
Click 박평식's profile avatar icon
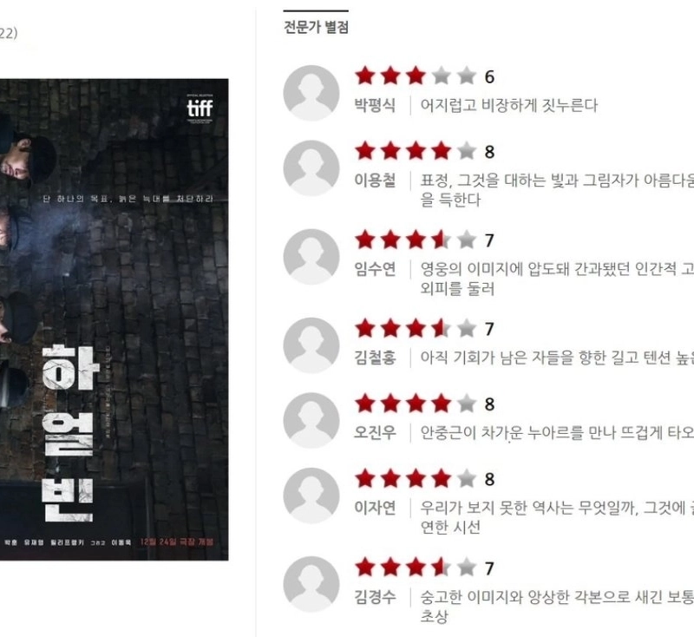pyautogui.click(x=311, y=93)
